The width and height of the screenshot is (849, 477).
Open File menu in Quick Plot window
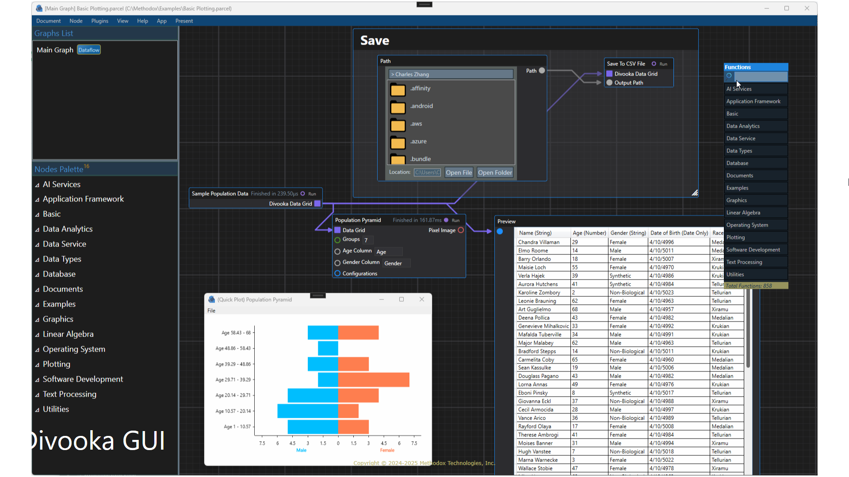pyautogui.click(x=211, y=310)
